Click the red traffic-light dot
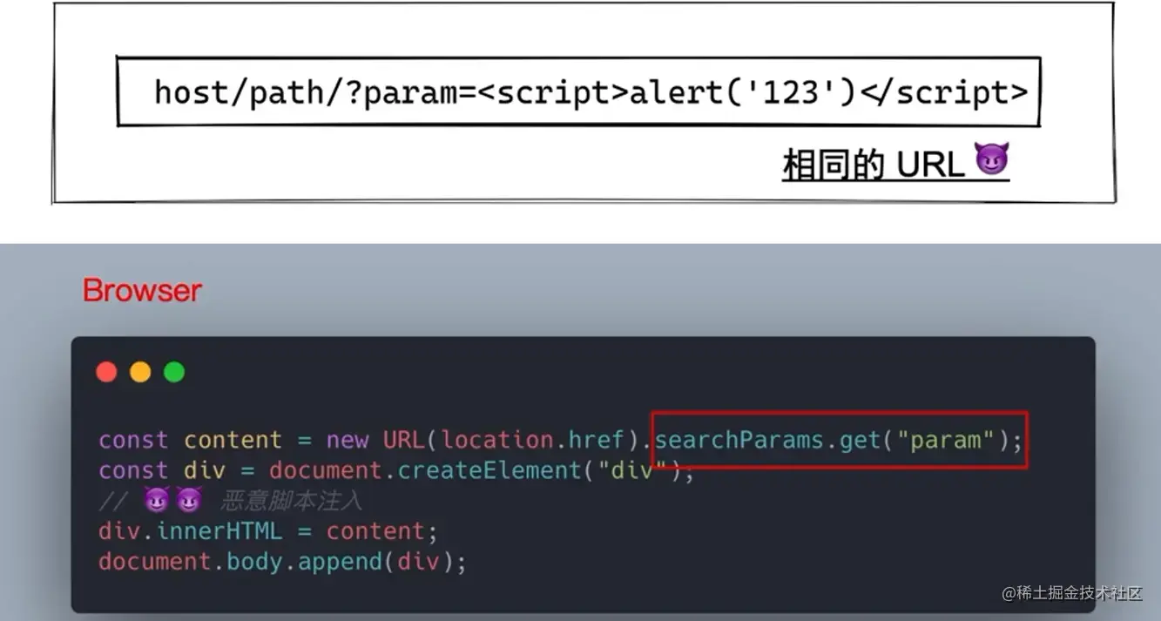Image resolution: width=1161 pixels, height=621 pixels. pos(106,372)
